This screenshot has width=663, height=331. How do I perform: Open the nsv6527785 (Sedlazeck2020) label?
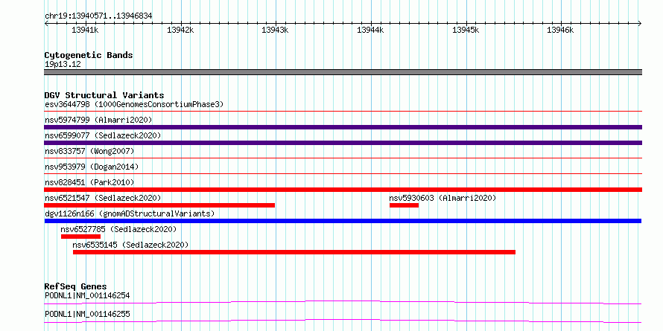pyautogui.click(x=118, y=229)
